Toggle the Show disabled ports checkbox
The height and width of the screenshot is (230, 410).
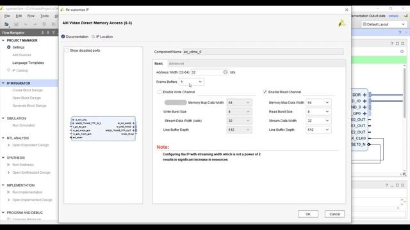pos(67,50)
